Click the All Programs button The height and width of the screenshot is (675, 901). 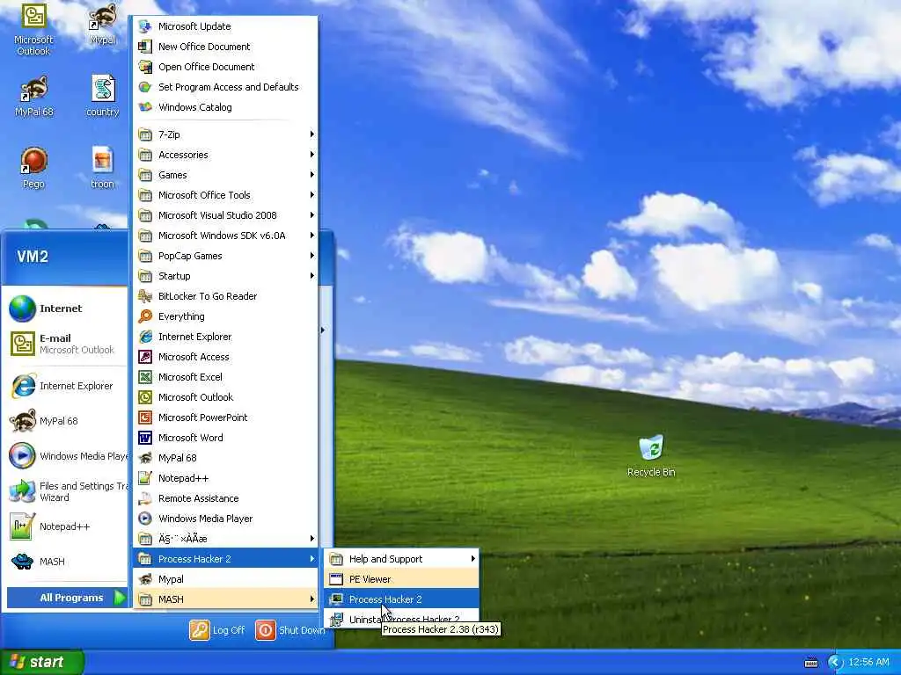67,598
